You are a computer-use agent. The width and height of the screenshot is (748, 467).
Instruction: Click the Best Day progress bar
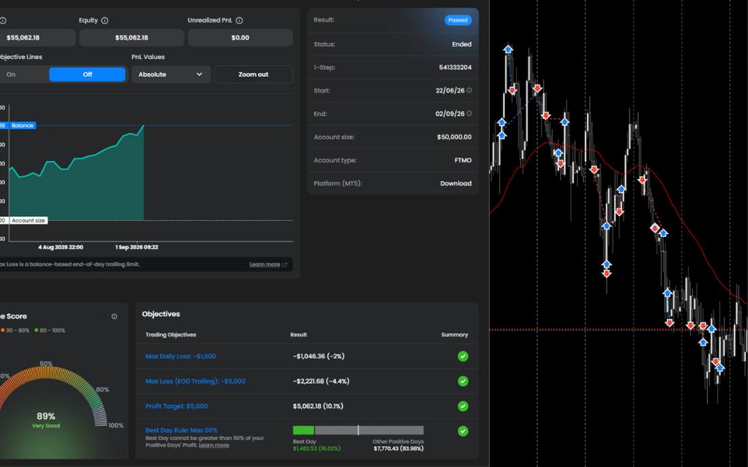tap(358, 430)
